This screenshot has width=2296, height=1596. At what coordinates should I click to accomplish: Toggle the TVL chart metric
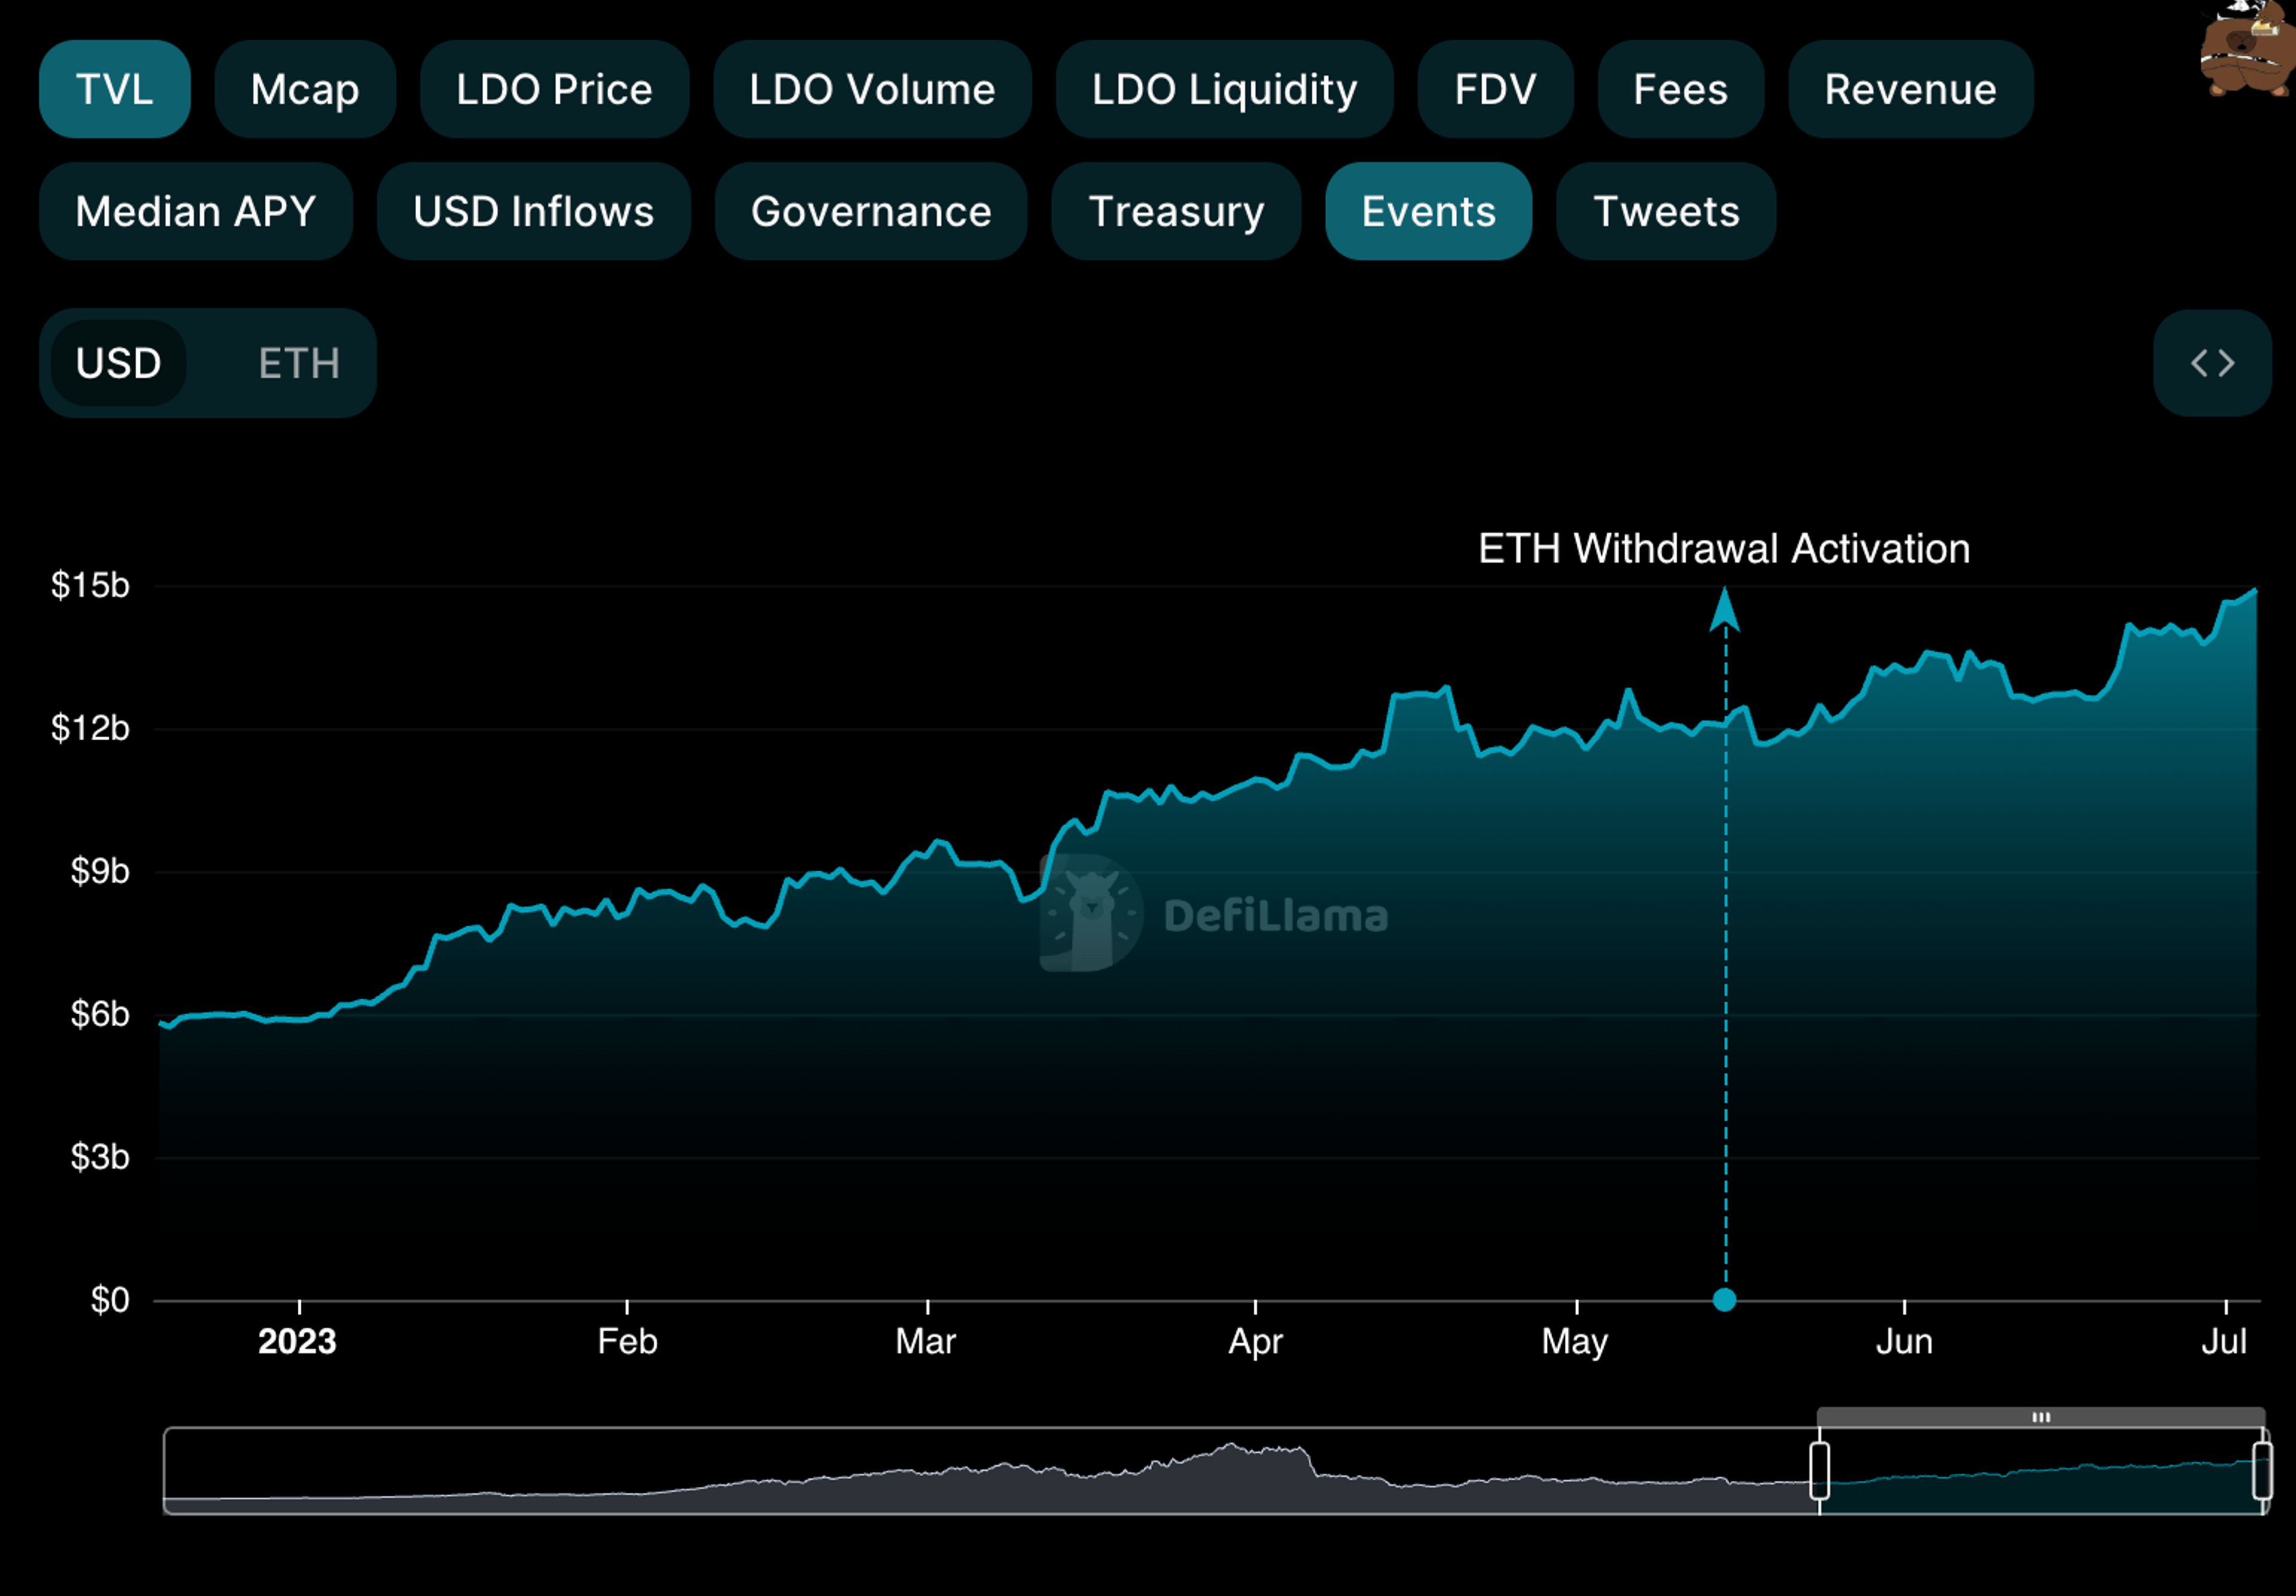click(x=114, y=89)
